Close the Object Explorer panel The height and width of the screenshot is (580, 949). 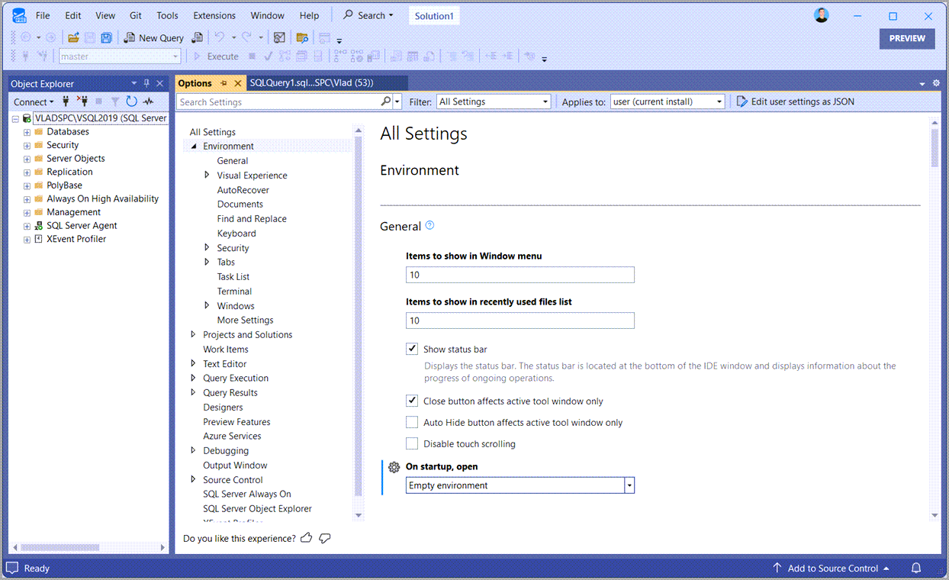[x=159, y=83]
